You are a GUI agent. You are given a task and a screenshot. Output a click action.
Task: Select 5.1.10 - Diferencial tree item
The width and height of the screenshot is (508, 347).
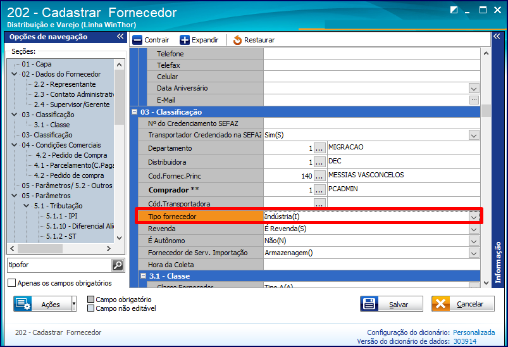(80, 226)
